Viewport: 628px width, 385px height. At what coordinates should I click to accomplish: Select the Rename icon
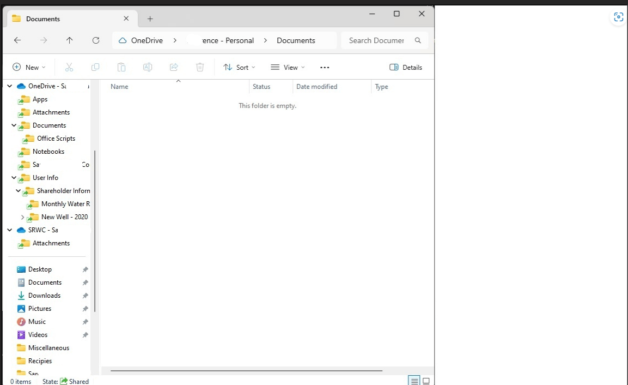[148, 67]
